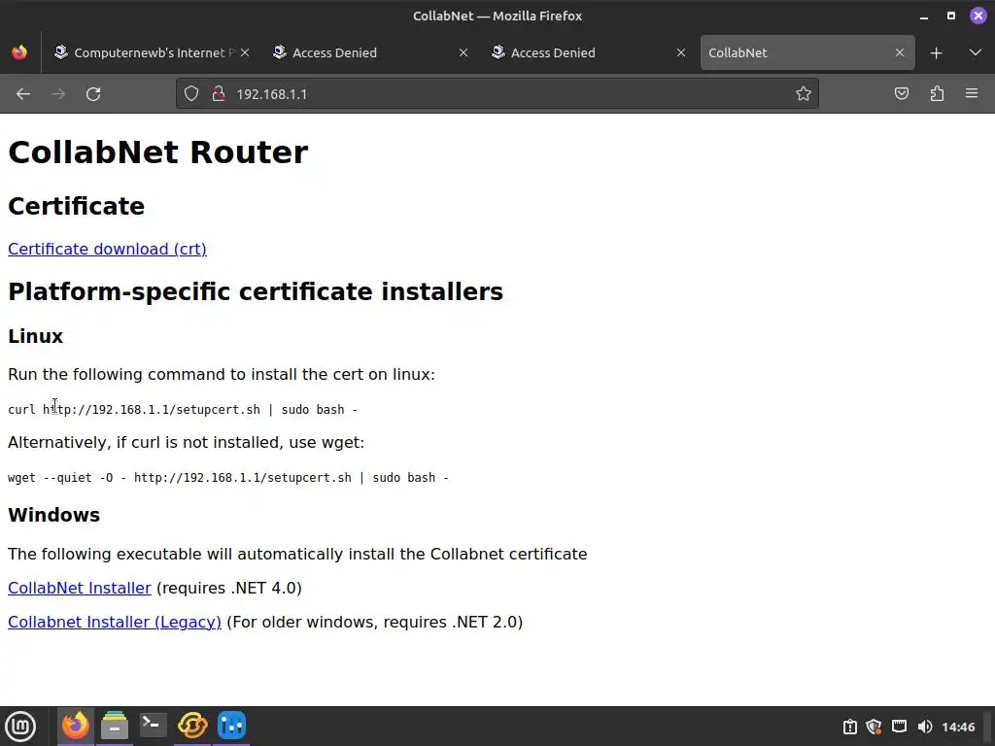Click 'Run the following command' paragraph
Screen dimensions: 995x746
pos(222,374)
